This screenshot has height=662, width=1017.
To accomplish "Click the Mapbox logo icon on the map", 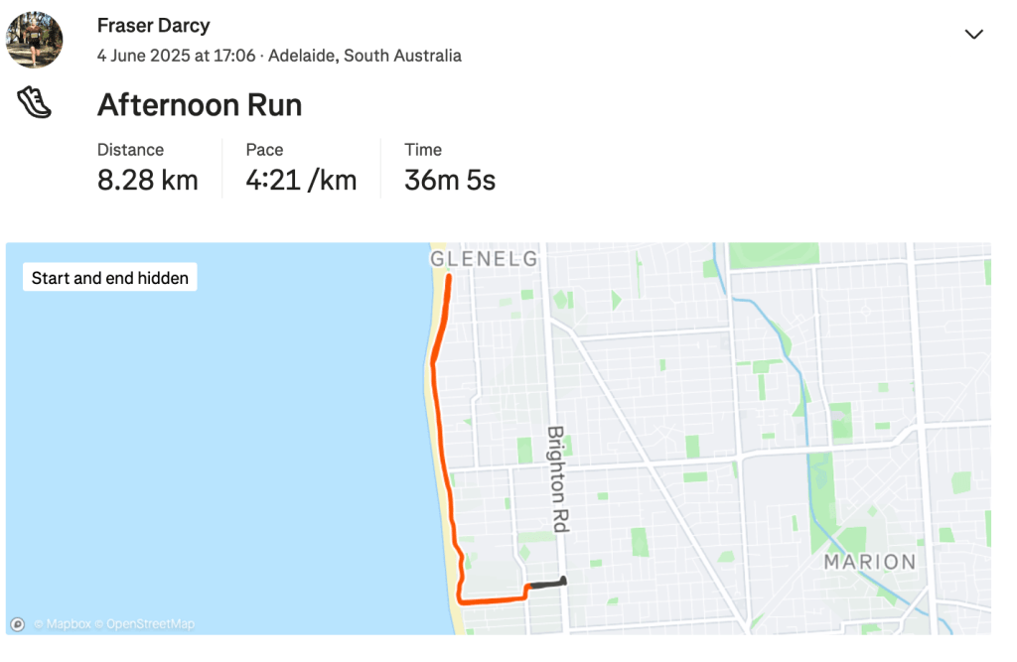I will pos(17,624).
